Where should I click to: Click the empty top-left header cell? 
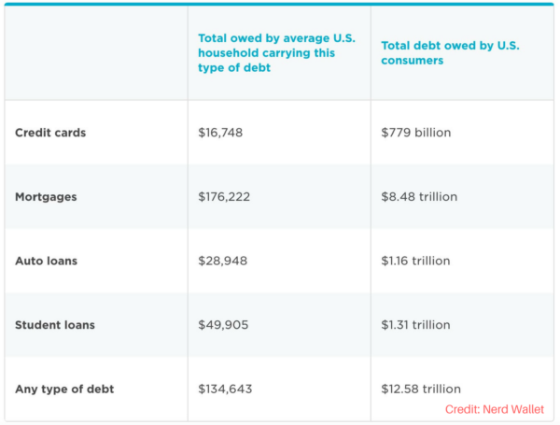coord(96,52)
